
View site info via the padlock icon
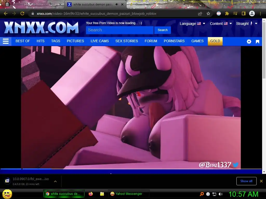click(x=33, y=13)
